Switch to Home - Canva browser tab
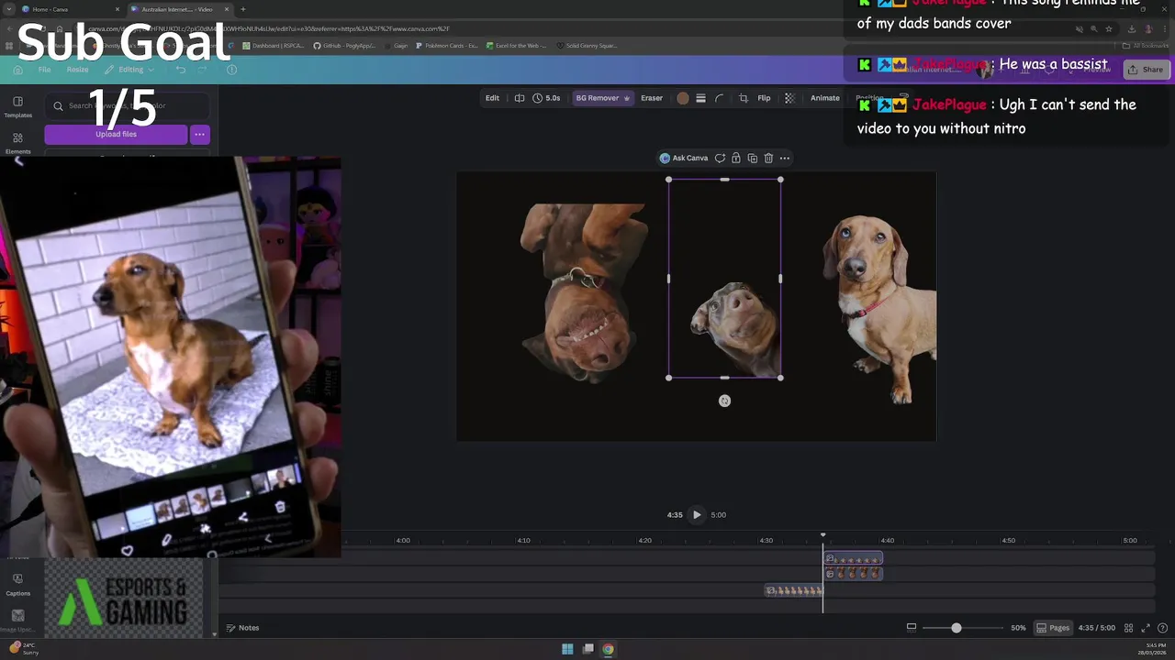Viewport: 1175px width, 660px height. (71, 9)
